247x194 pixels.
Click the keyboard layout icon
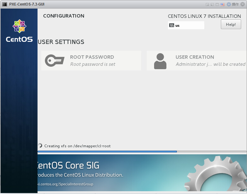tap(172, 25)
